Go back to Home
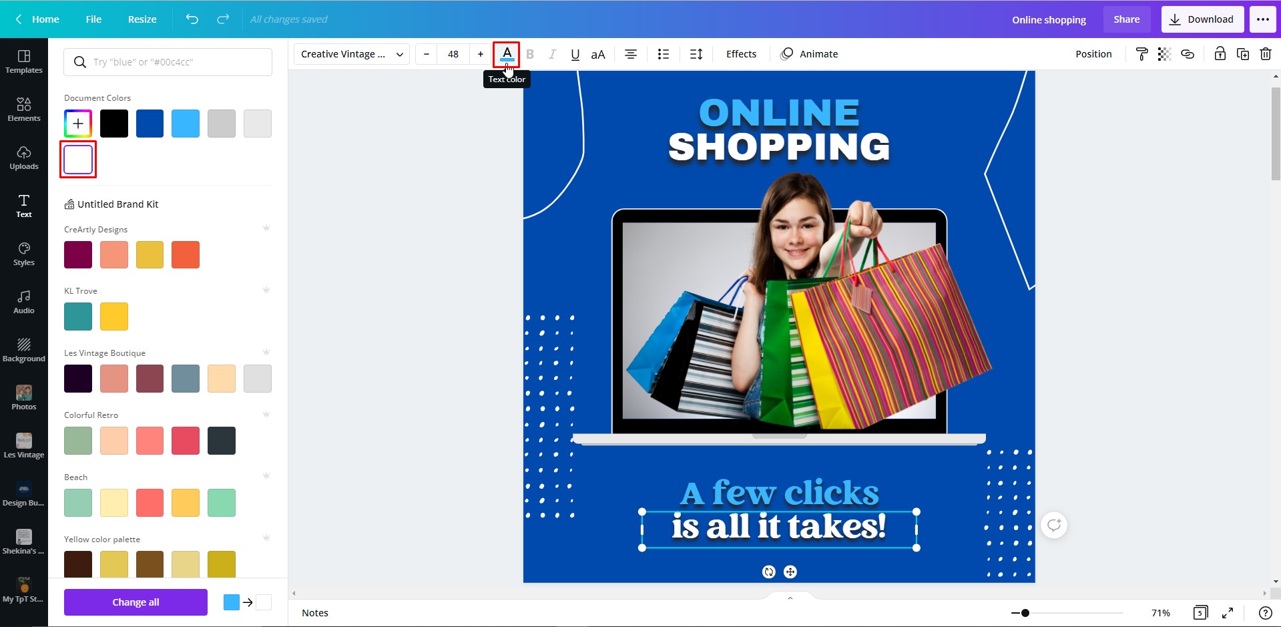 tap(37, 19)
